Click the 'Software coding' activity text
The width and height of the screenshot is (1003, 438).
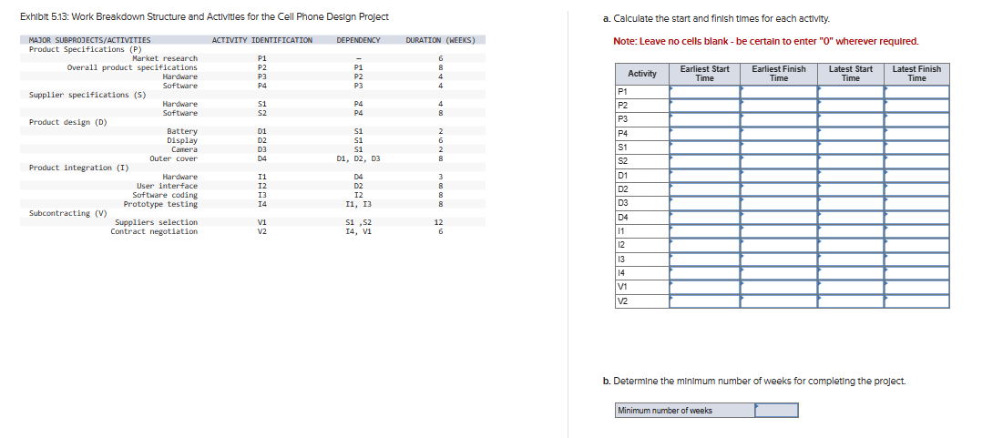point(165,195)
